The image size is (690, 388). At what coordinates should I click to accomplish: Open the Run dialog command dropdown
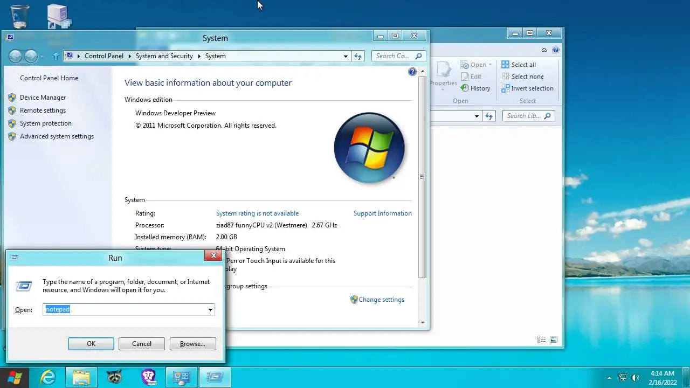tap(210, 310)
